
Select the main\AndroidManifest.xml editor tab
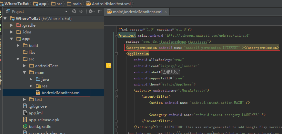pos(137,12)
